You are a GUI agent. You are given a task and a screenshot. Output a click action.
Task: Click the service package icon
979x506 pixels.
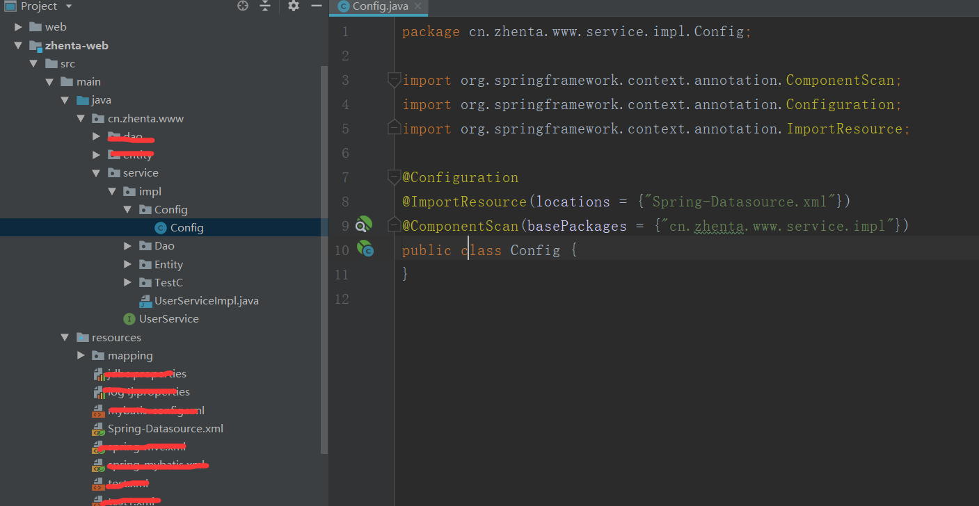pyautogui.click(x=114, y=173)
